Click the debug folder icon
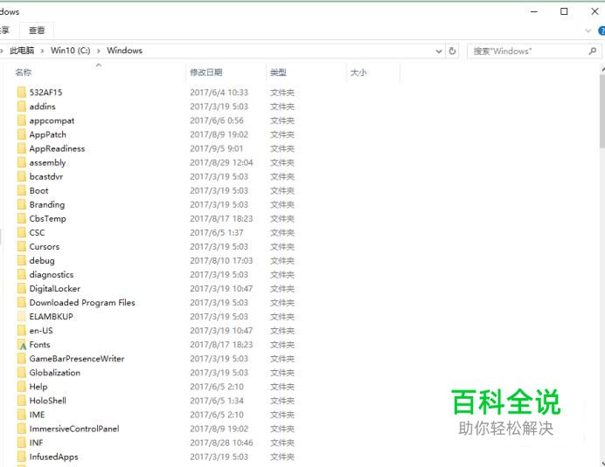 [22, 260]
